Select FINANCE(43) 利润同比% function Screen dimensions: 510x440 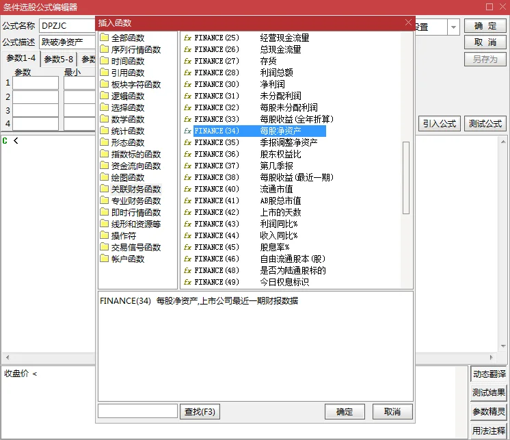tap(246, 224)
